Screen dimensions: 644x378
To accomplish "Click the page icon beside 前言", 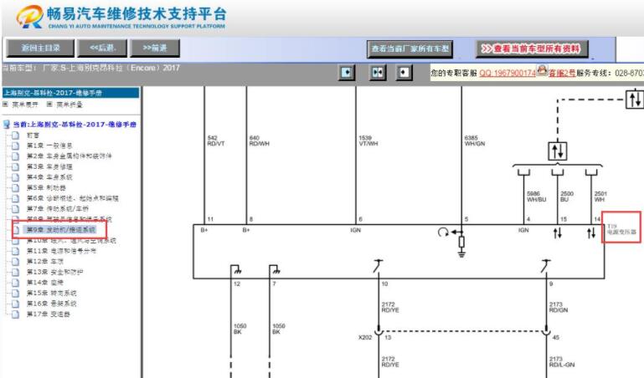I will pyautogui.click(x=15, y=135).
